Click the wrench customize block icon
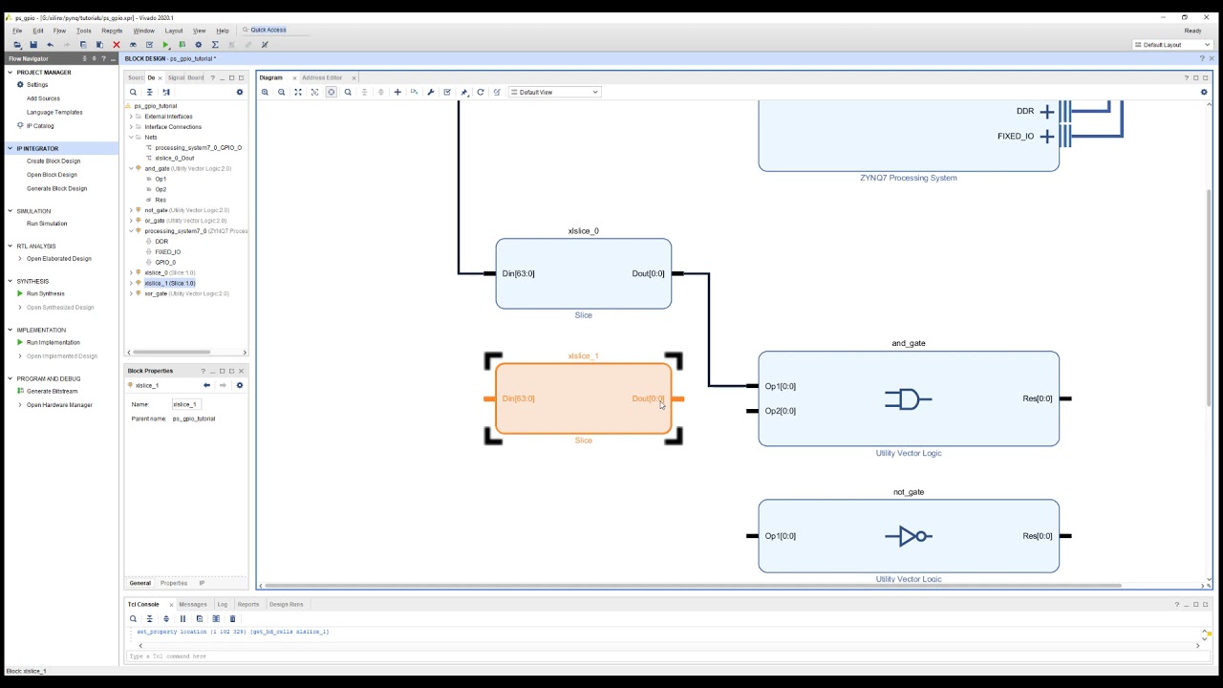1223x688 pixels. [431, 92]
